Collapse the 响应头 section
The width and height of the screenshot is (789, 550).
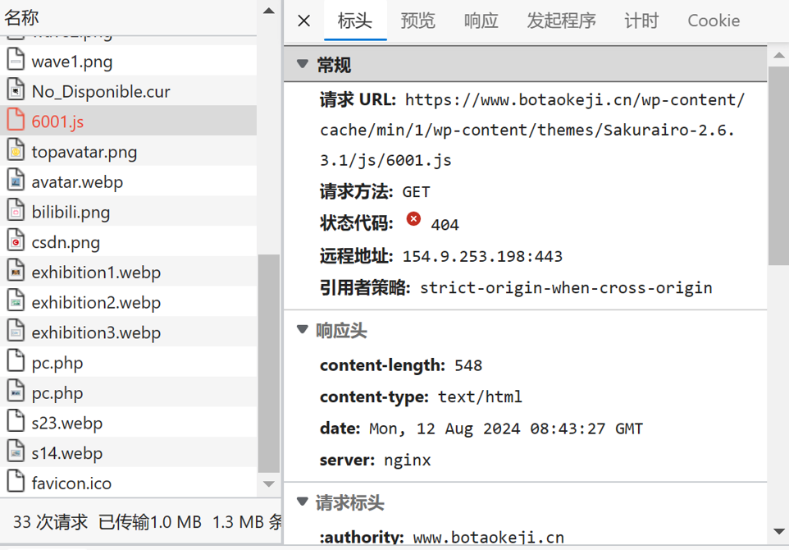[x=302, y=330]
